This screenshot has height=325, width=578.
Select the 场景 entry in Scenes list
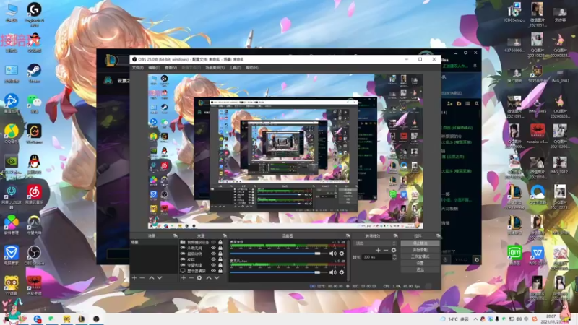point(154,243)
